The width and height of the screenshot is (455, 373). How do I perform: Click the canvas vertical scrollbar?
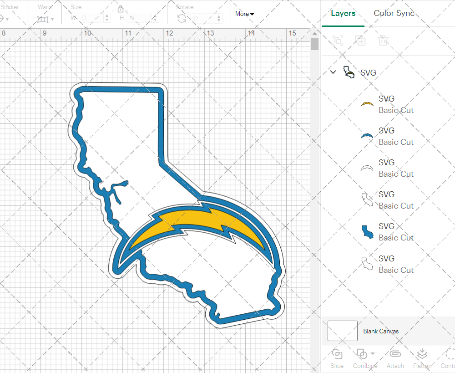[x=314, y=45]
